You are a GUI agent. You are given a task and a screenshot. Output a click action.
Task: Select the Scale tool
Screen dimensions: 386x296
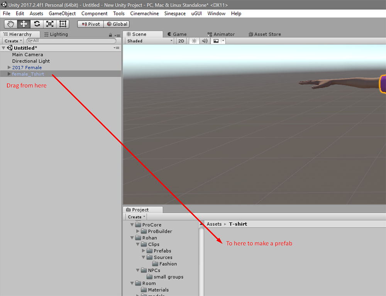(x=50, y=24)
